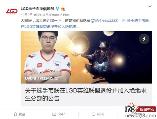This screenshot has height=119, width=157.
Task: Click the 6847 repost count
Action: [61, 114]
